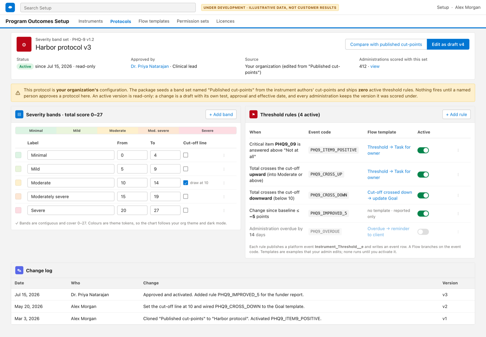Open Dr. Priya Natarajan profile link
Image resolution: width=486 pixels, height=337 pixels.
click(150, 66)
